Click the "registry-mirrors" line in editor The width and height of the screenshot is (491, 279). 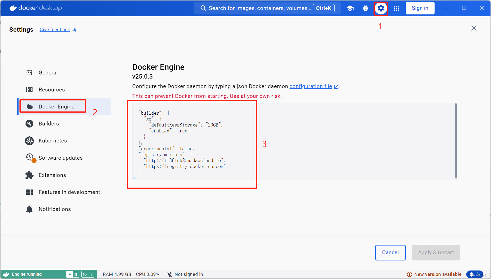click(x=166, y=155)
